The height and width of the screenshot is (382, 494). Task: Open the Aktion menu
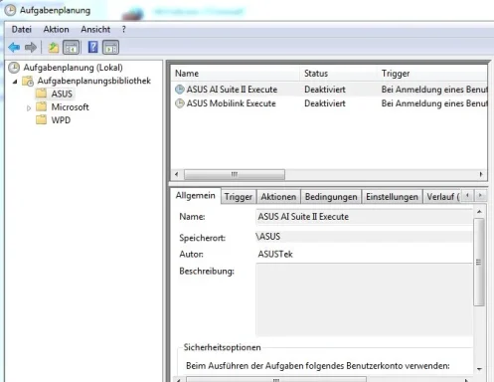point(56,29)
